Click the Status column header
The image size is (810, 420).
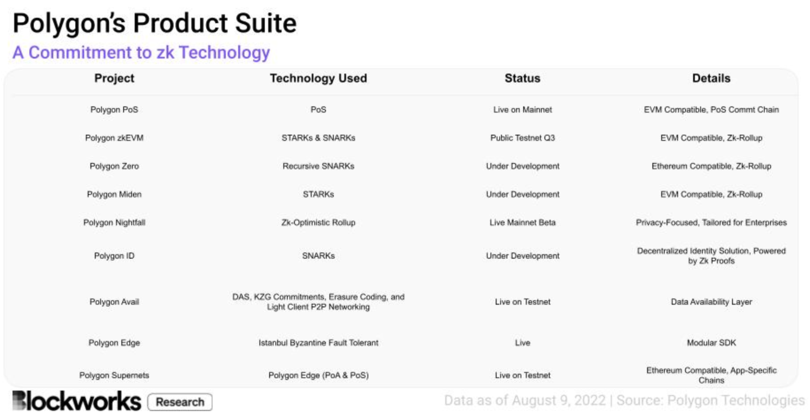tap(522, 78)
